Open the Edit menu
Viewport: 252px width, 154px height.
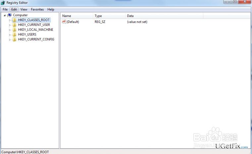(x=14, y=10)
